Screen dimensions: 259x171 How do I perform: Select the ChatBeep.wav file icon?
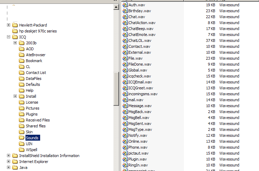click(x=125, y=29)
